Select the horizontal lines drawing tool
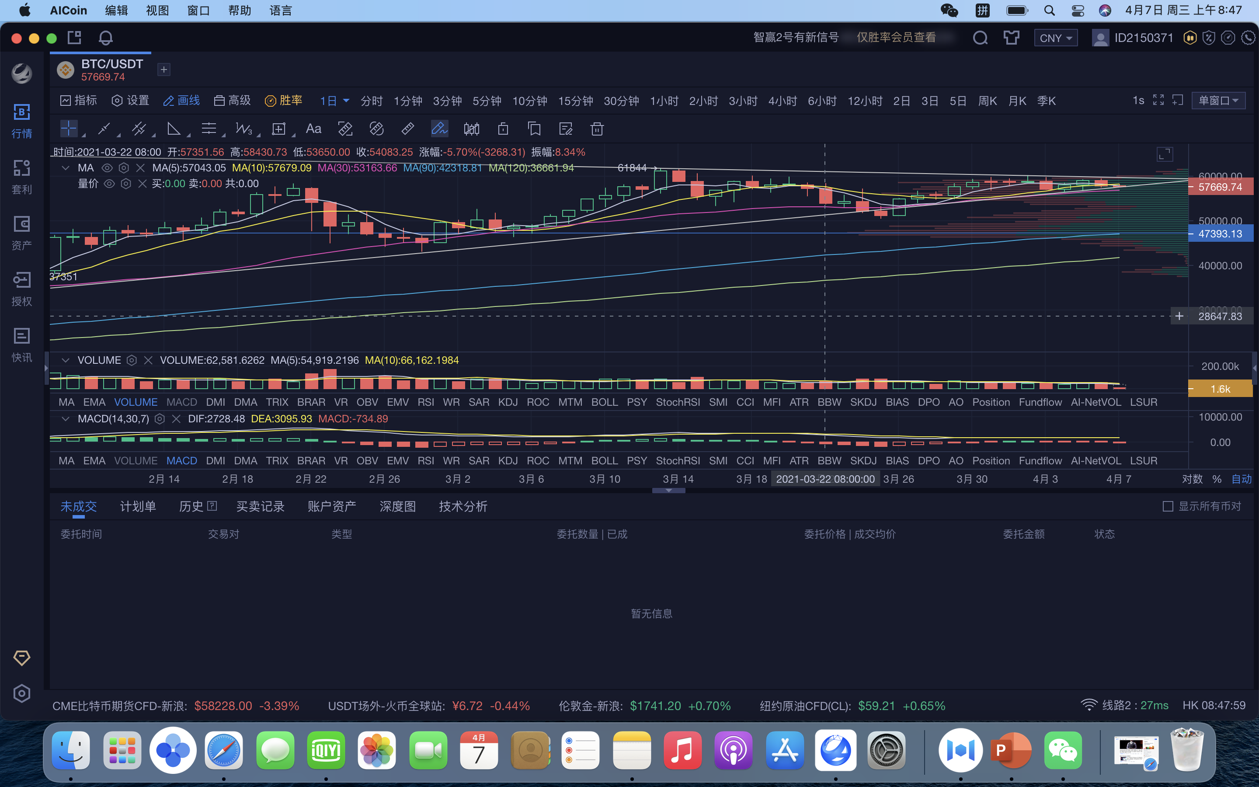The image size is (1259, 787). pyautogui.click(x=209, y=129)
